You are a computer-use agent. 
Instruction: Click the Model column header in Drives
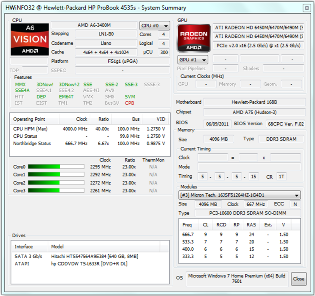(104, 247)
